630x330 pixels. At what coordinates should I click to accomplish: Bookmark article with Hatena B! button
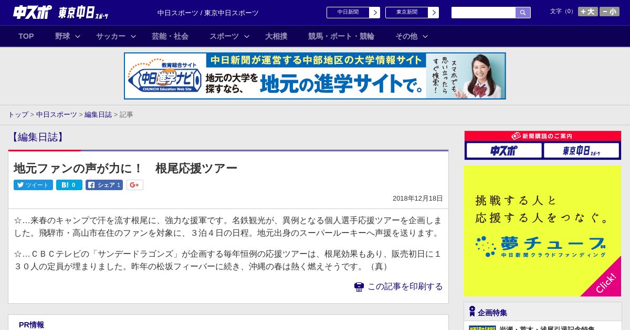click(69, 185)
